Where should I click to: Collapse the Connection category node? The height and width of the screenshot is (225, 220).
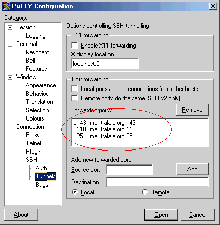point(10,127)
